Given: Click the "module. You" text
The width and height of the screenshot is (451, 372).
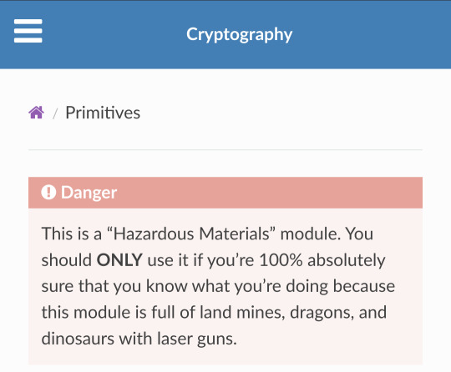Looking at the screenshot, I should coord(327,234).
